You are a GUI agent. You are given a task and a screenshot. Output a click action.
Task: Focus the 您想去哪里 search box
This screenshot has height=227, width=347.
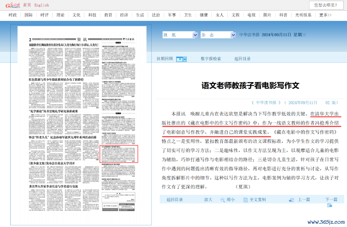coord(326,5)
